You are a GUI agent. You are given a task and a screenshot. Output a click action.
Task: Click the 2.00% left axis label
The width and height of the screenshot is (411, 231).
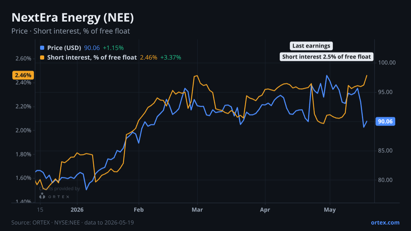23,130
